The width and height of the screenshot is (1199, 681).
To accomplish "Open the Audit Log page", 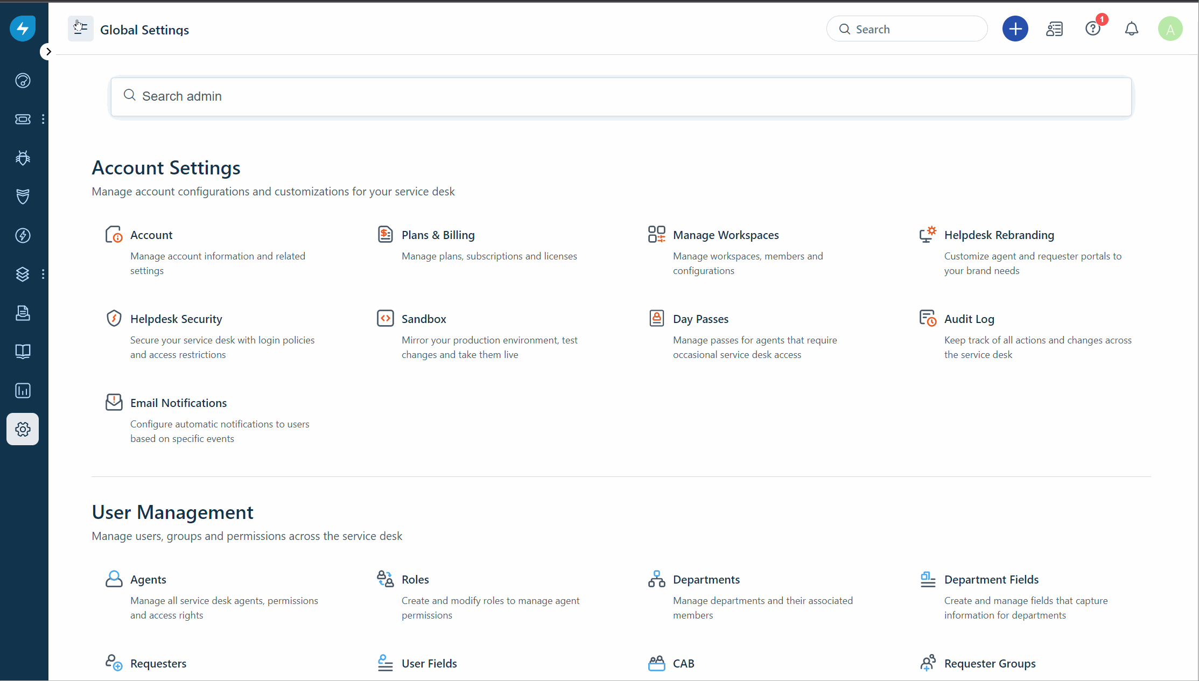I will [969, 319].
